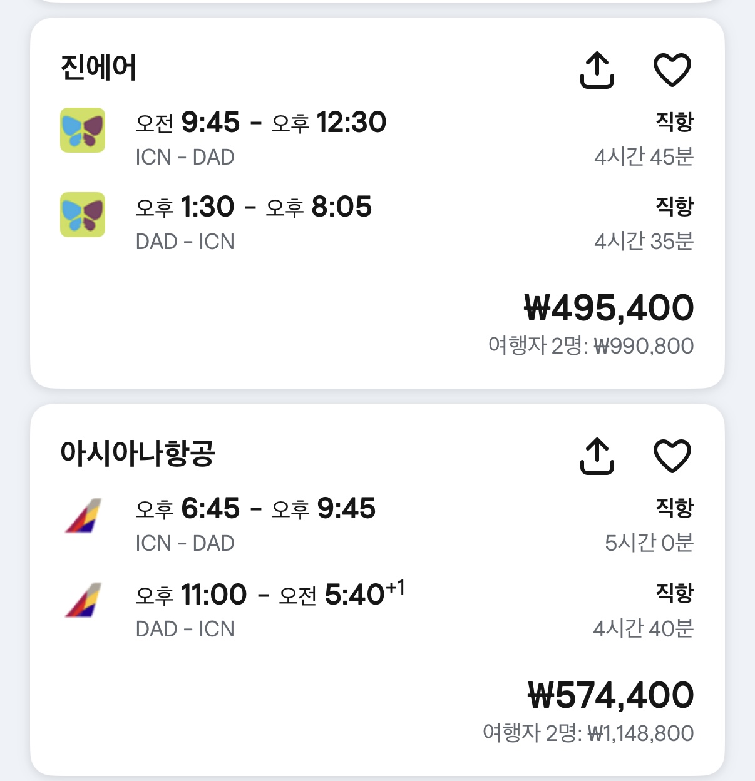Click Jin Air butterfly logo for outbound flight
Screen dimensions: 755x781
83,130
